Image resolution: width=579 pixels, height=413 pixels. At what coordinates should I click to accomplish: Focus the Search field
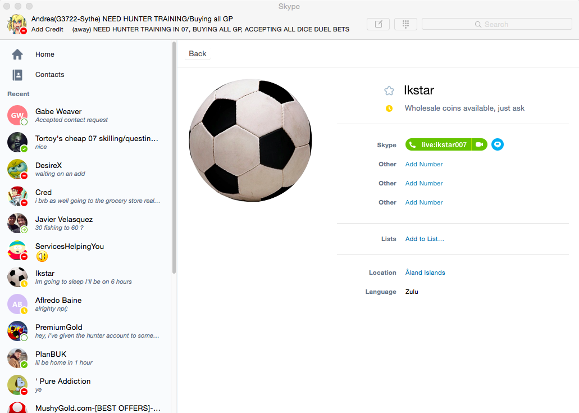[x=496, y=24]
